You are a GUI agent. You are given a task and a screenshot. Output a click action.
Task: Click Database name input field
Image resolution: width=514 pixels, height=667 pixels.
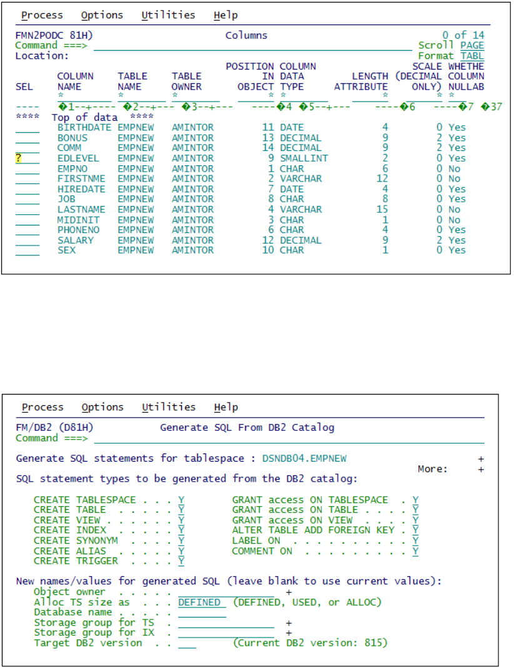coord(202,613)
